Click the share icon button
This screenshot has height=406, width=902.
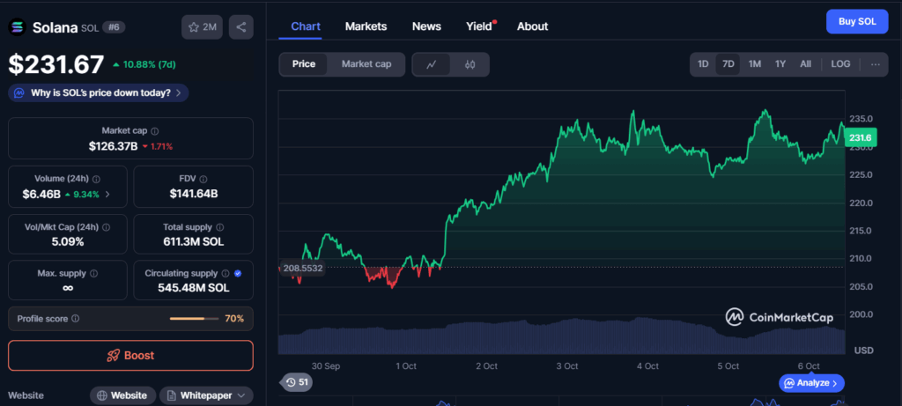241,27
